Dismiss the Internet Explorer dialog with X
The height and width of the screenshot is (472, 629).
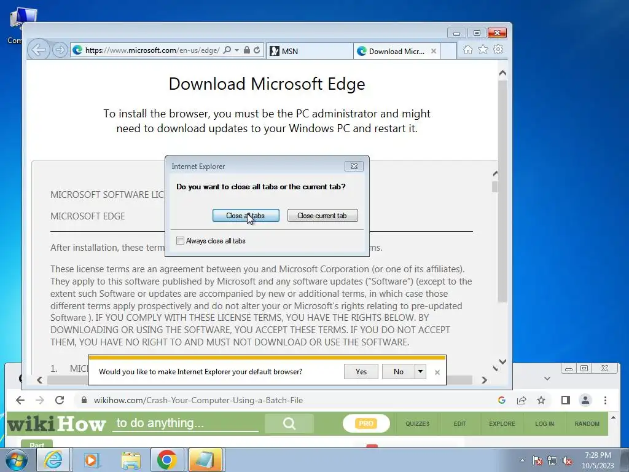(x=354, y=166)
